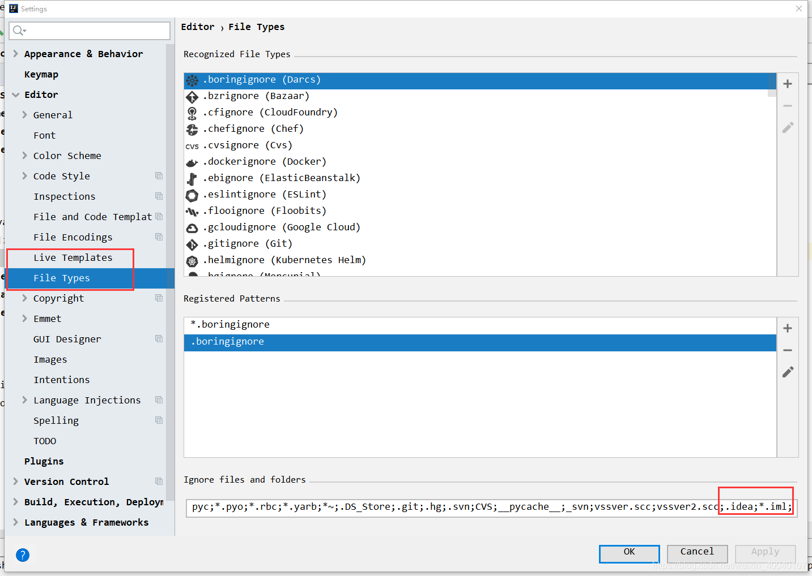The width and height of the screenshot is (812, 576).
Task: Expand Appearance & Behavior section
Action: coord(15,54)
